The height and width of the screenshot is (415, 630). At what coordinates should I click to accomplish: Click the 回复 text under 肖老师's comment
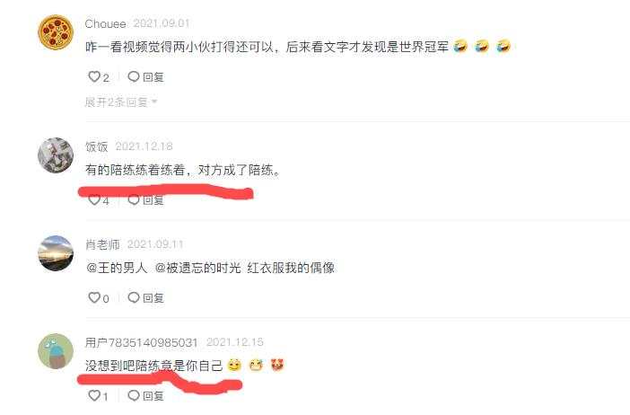click(153, 298)
